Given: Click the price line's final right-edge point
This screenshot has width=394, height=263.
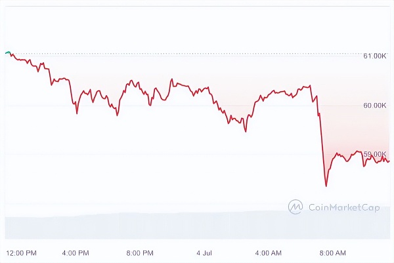Looking at the screenshot, I should pos(389,161).
